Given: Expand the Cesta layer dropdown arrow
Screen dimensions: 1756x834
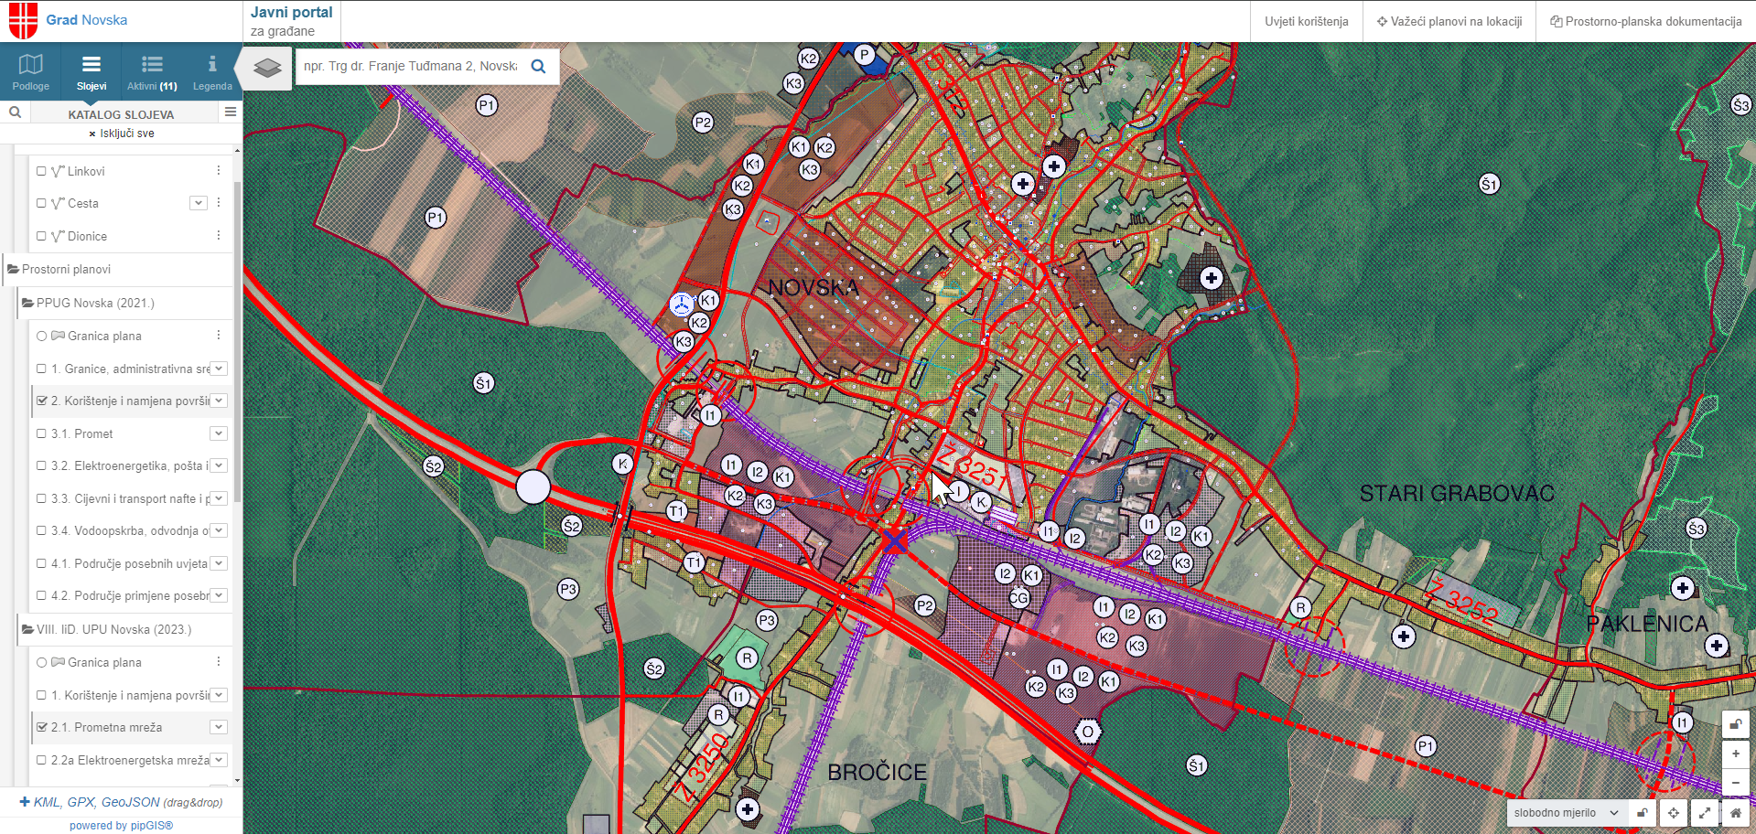Looking at the screenshot, I should [199, 203].
